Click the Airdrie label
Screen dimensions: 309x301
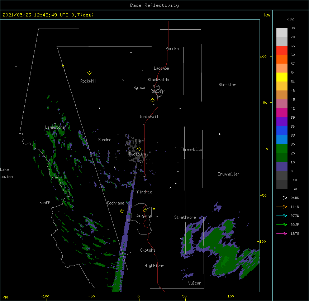pyautogui.click(x=144, y=192)
